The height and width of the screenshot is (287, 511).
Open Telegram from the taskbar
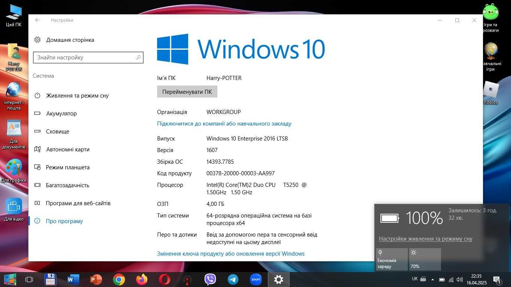pyautogui.click(x=233, y=280)
